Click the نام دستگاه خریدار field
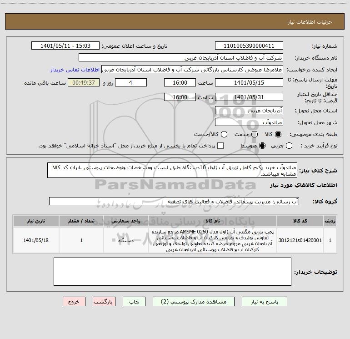This screenshot has height=339, width=350. point(181,57)
